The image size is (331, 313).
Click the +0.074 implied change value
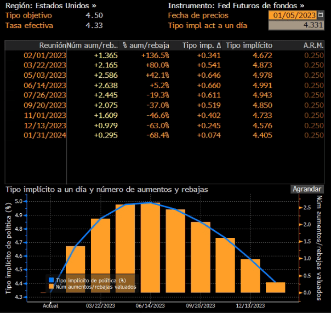pos(209,135)
